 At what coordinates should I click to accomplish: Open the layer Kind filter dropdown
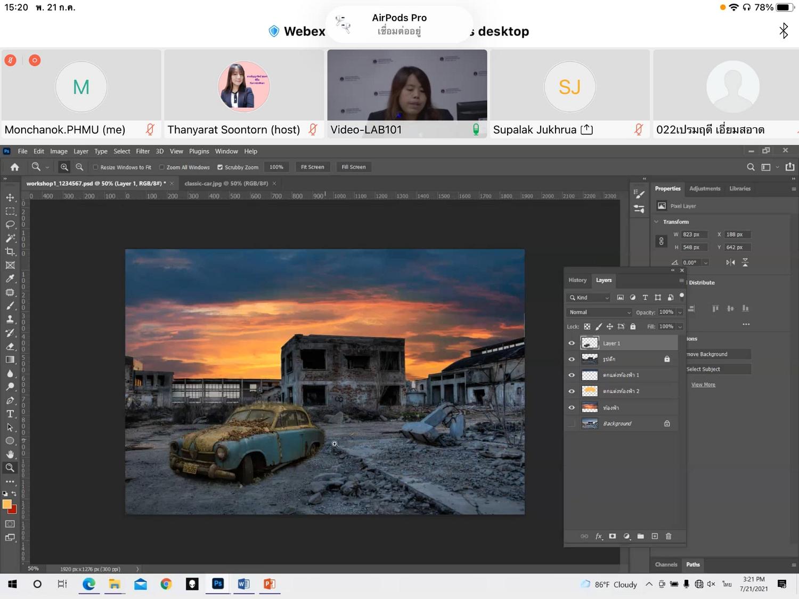(x=589, y=298)
